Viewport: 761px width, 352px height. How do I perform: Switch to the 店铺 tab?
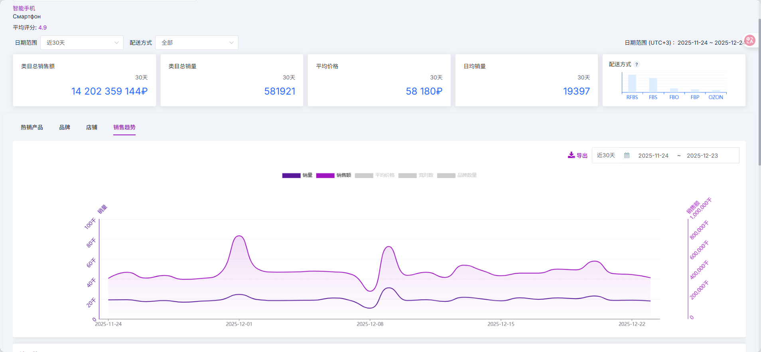tap(92, 127)
